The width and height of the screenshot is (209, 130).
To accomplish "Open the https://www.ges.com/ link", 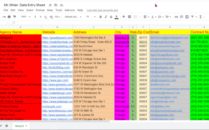I will pos(55,80).
